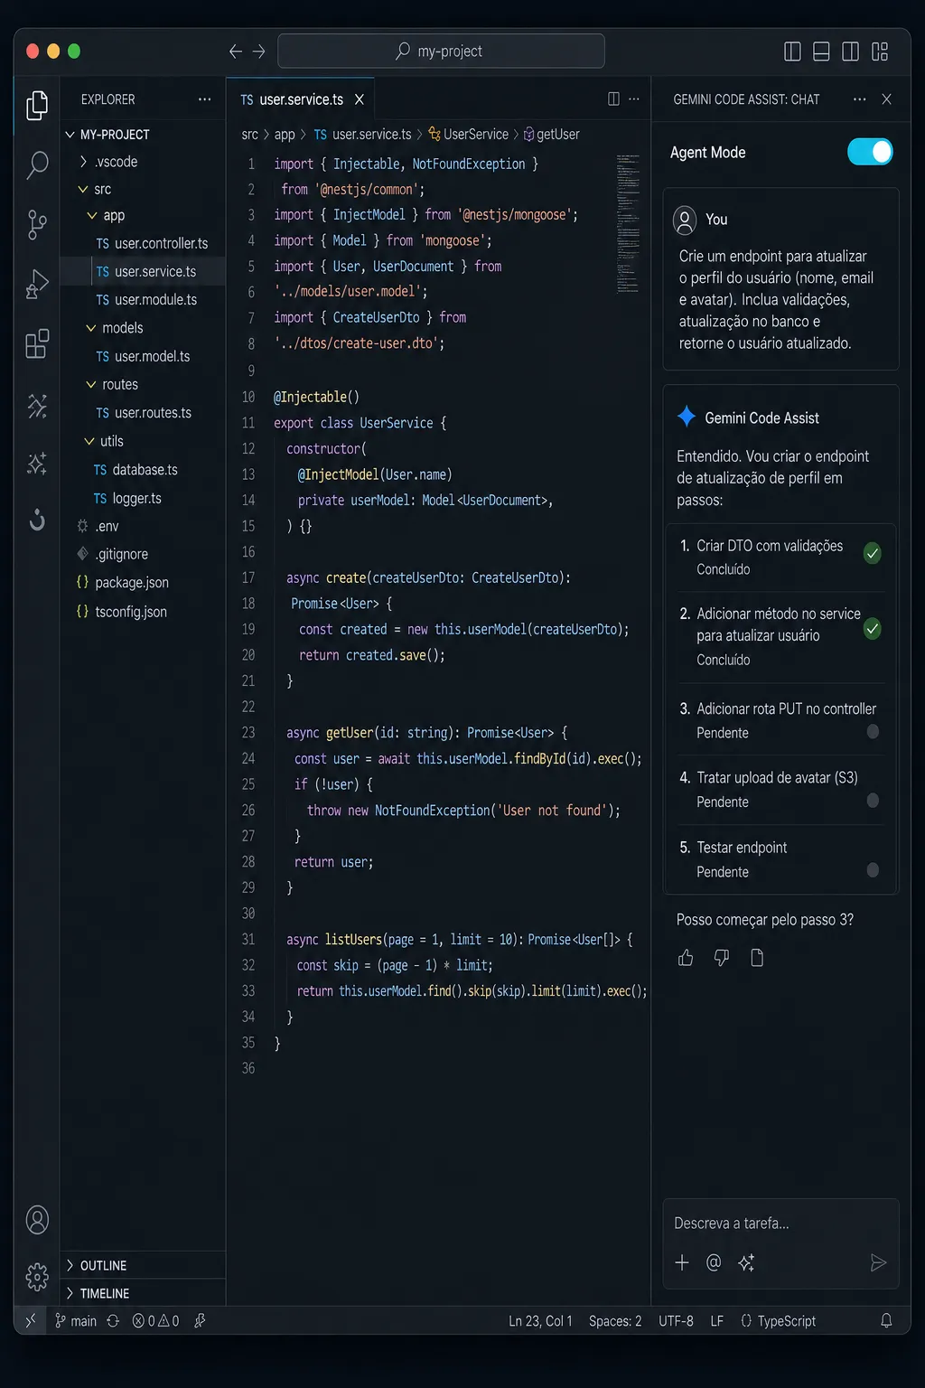The image size is (925, 1388).
Task: Open Customize Layout icon
Action: [x=880, y=52]
